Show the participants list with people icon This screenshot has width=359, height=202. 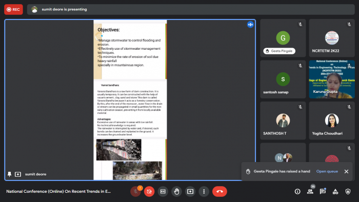(310, 191)
